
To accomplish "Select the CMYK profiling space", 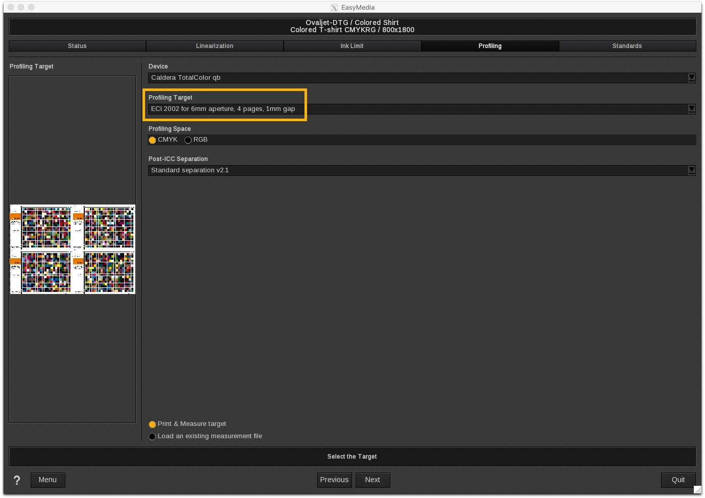I will (152, 140).
